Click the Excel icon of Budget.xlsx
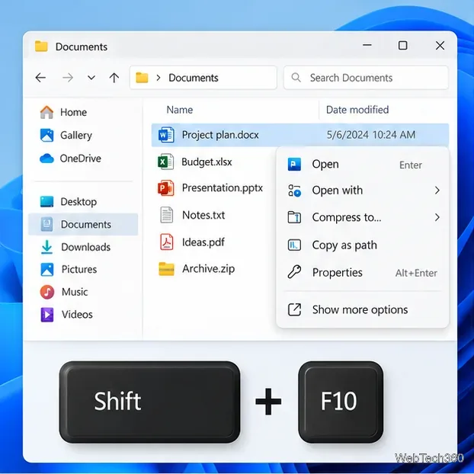 click(x=165, y=162)
